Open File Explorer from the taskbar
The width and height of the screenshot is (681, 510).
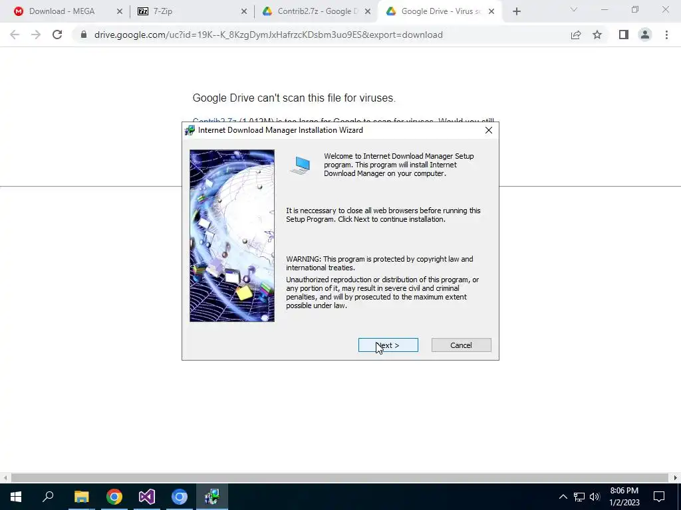[81, 497]
